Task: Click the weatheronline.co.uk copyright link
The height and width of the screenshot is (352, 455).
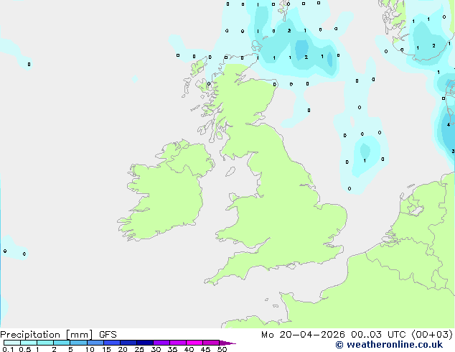Action: (389, 345)
